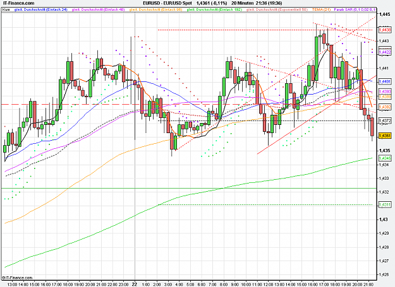
Task: Select the magenta 'gleit. Durchschnitt (Einfach 48)' legend
Action: coord(98,9)
